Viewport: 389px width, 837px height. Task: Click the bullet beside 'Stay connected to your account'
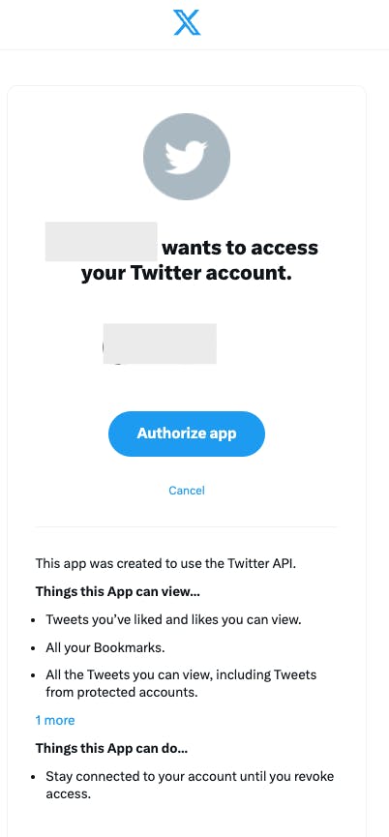(x=34, y=777)
